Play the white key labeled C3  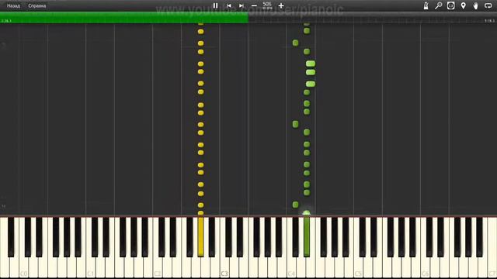point(224,267)
